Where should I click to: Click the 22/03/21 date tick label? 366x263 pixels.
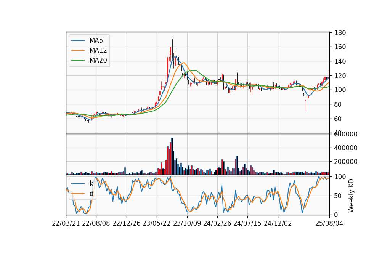[x=66, y=223]
